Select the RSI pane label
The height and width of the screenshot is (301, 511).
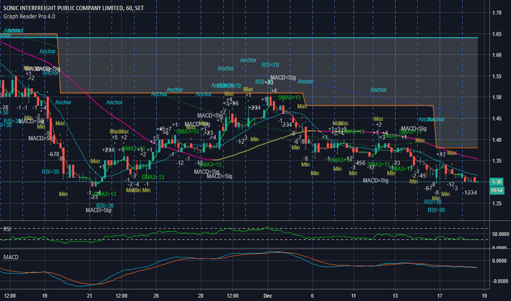click(7, 229)
